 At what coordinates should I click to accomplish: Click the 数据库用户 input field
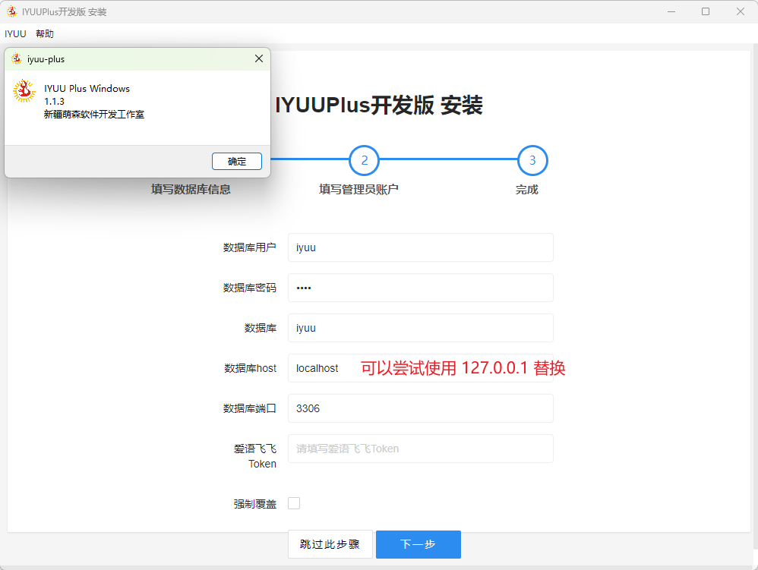coord(421,247)
